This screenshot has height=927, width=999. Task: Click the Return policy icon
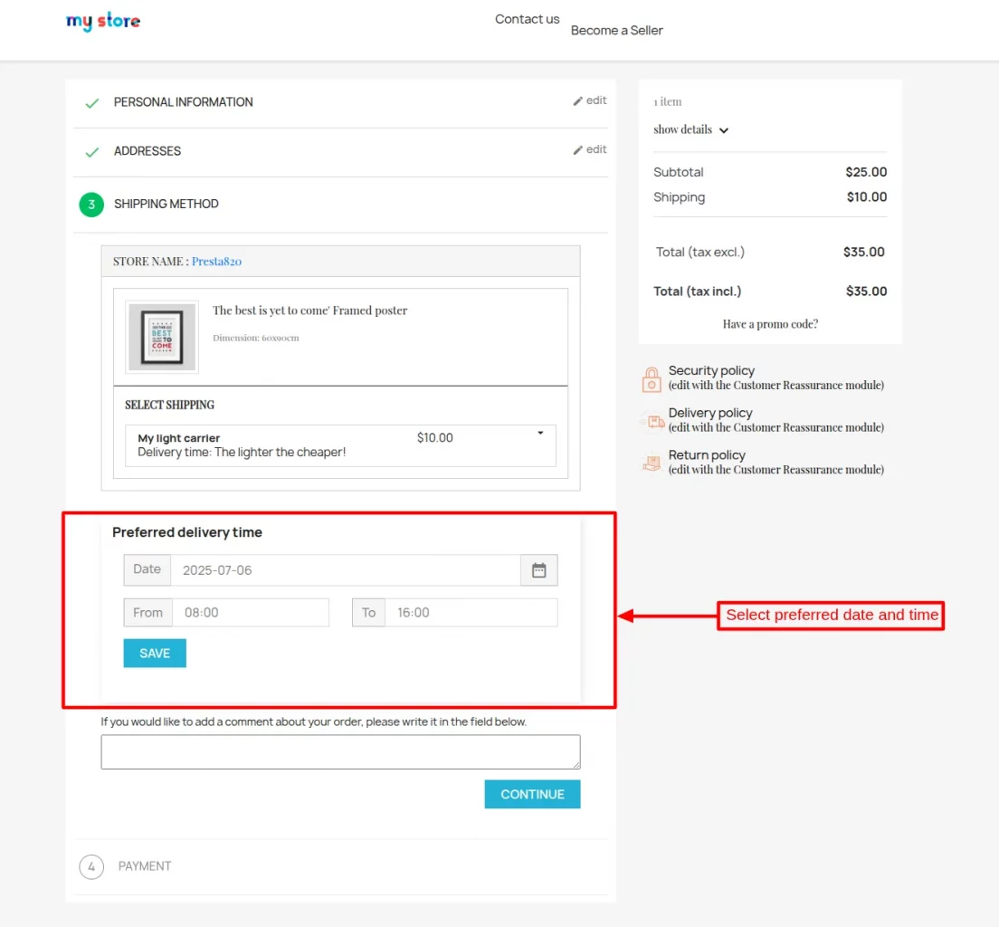pyautogui.click(x=652, y=463)
